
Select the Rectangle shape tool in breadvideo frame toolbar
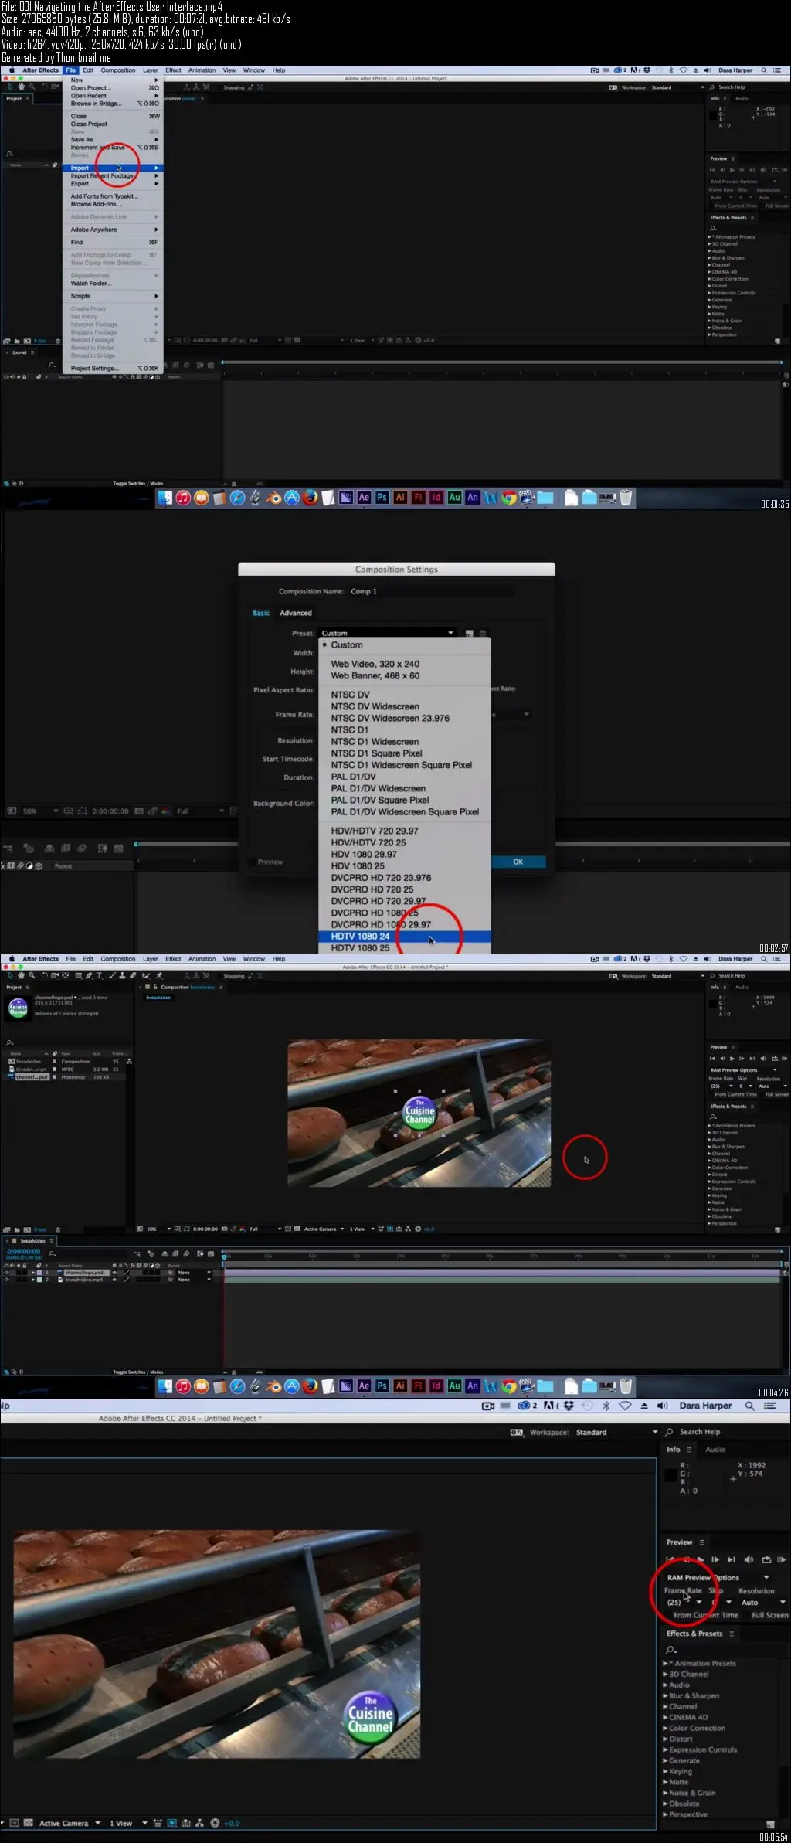78,975
